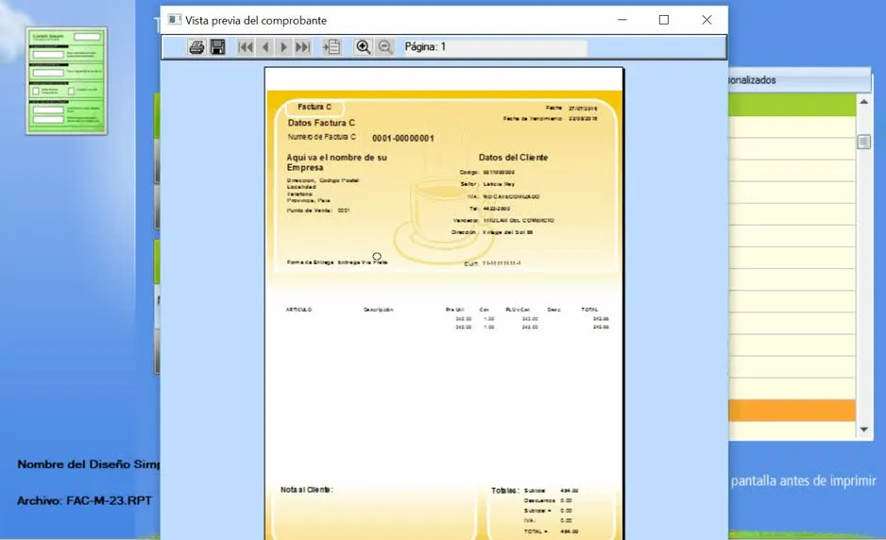Click the green design thumbnail in background window

click(x=66, y=81)
